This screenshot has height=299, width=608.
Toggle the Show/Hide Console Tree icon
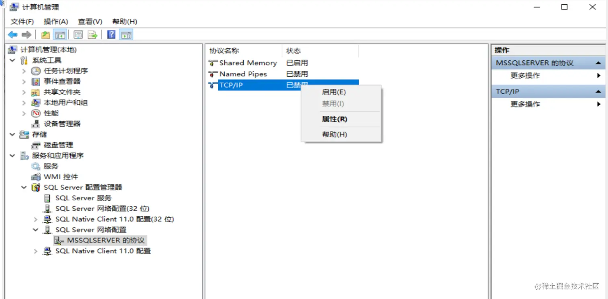click(60, 35)
